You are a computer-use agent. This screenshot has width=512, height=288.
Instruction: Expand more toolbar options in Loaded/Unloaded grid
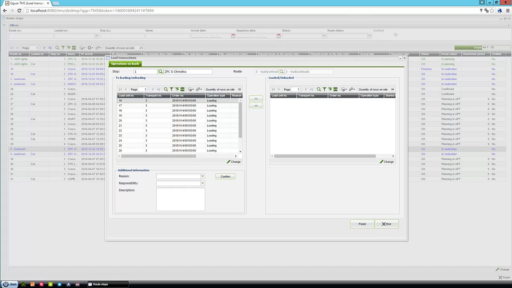click(392, 89)
